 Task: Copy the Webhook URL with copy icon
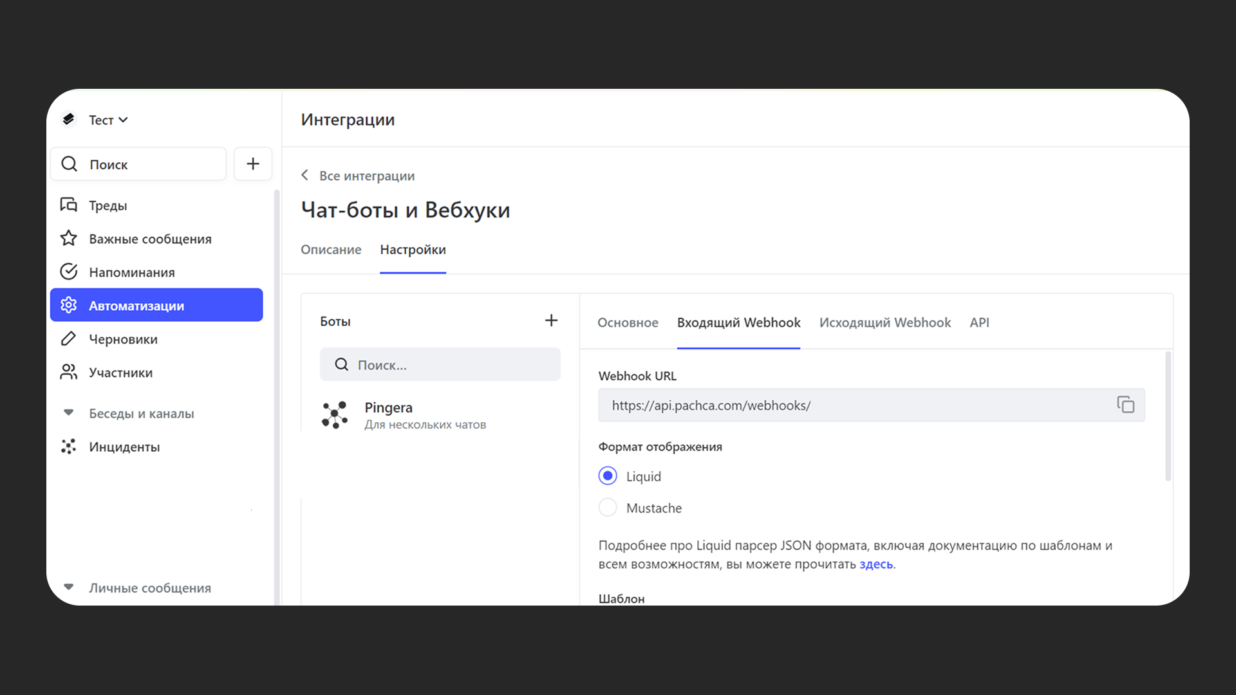point(1125,405)
